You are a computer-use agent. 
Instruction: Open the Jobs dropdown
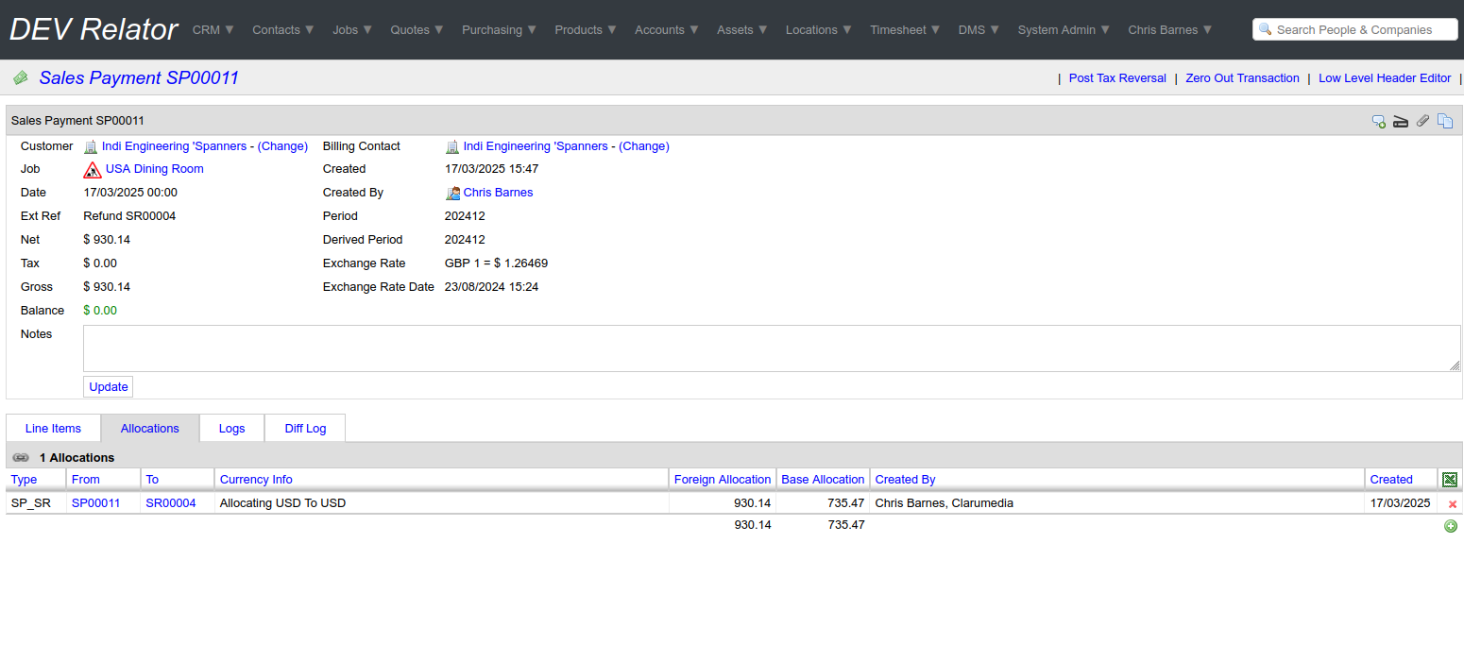point(352,29)
